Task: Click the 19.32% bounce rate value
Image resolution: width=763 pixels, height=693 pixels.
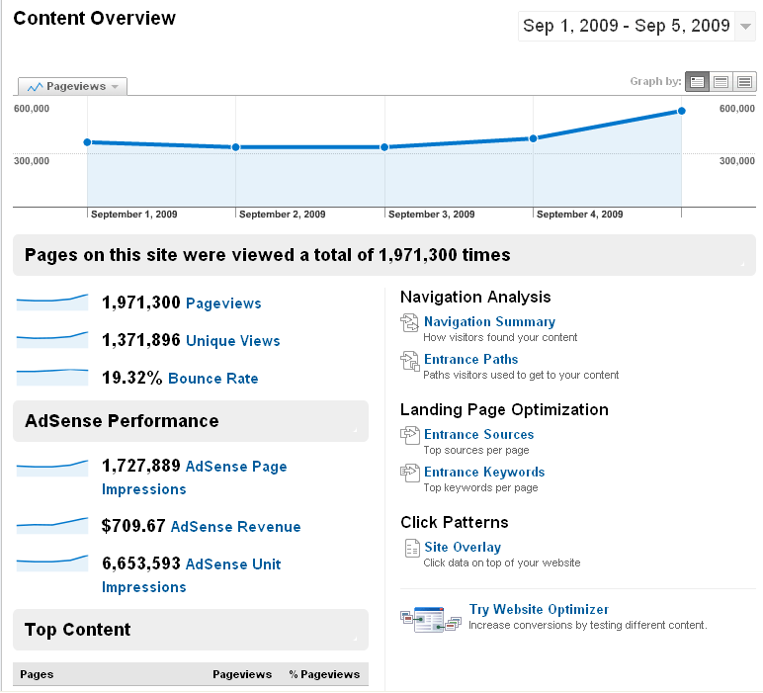Action: pyautogui.click(x=131, y=378)
